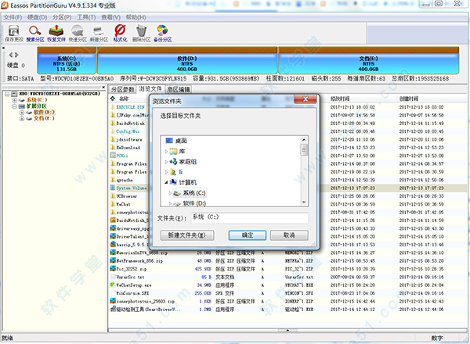Viewport: 470px width, 344px height.
Task: Click the New Partition (新建分区) icon
Action: coord(99,33)
